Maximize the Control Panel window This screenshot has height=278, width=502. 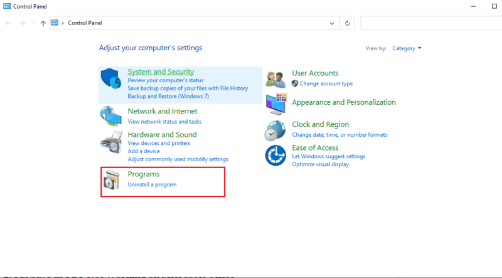[x=494, y=6]
